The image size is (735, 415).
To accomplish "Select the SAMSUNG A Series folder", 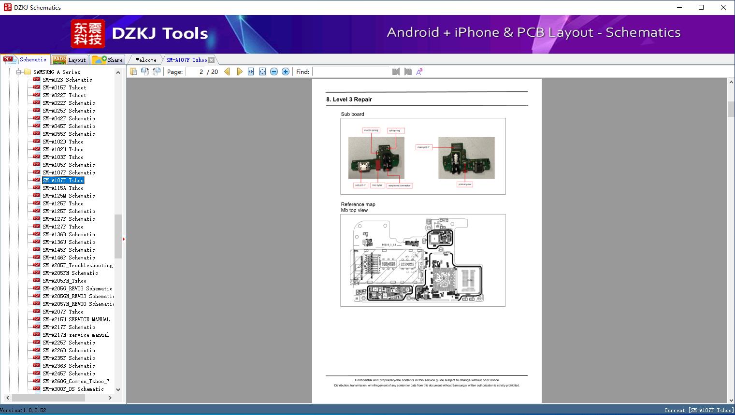I will [57, 72].
